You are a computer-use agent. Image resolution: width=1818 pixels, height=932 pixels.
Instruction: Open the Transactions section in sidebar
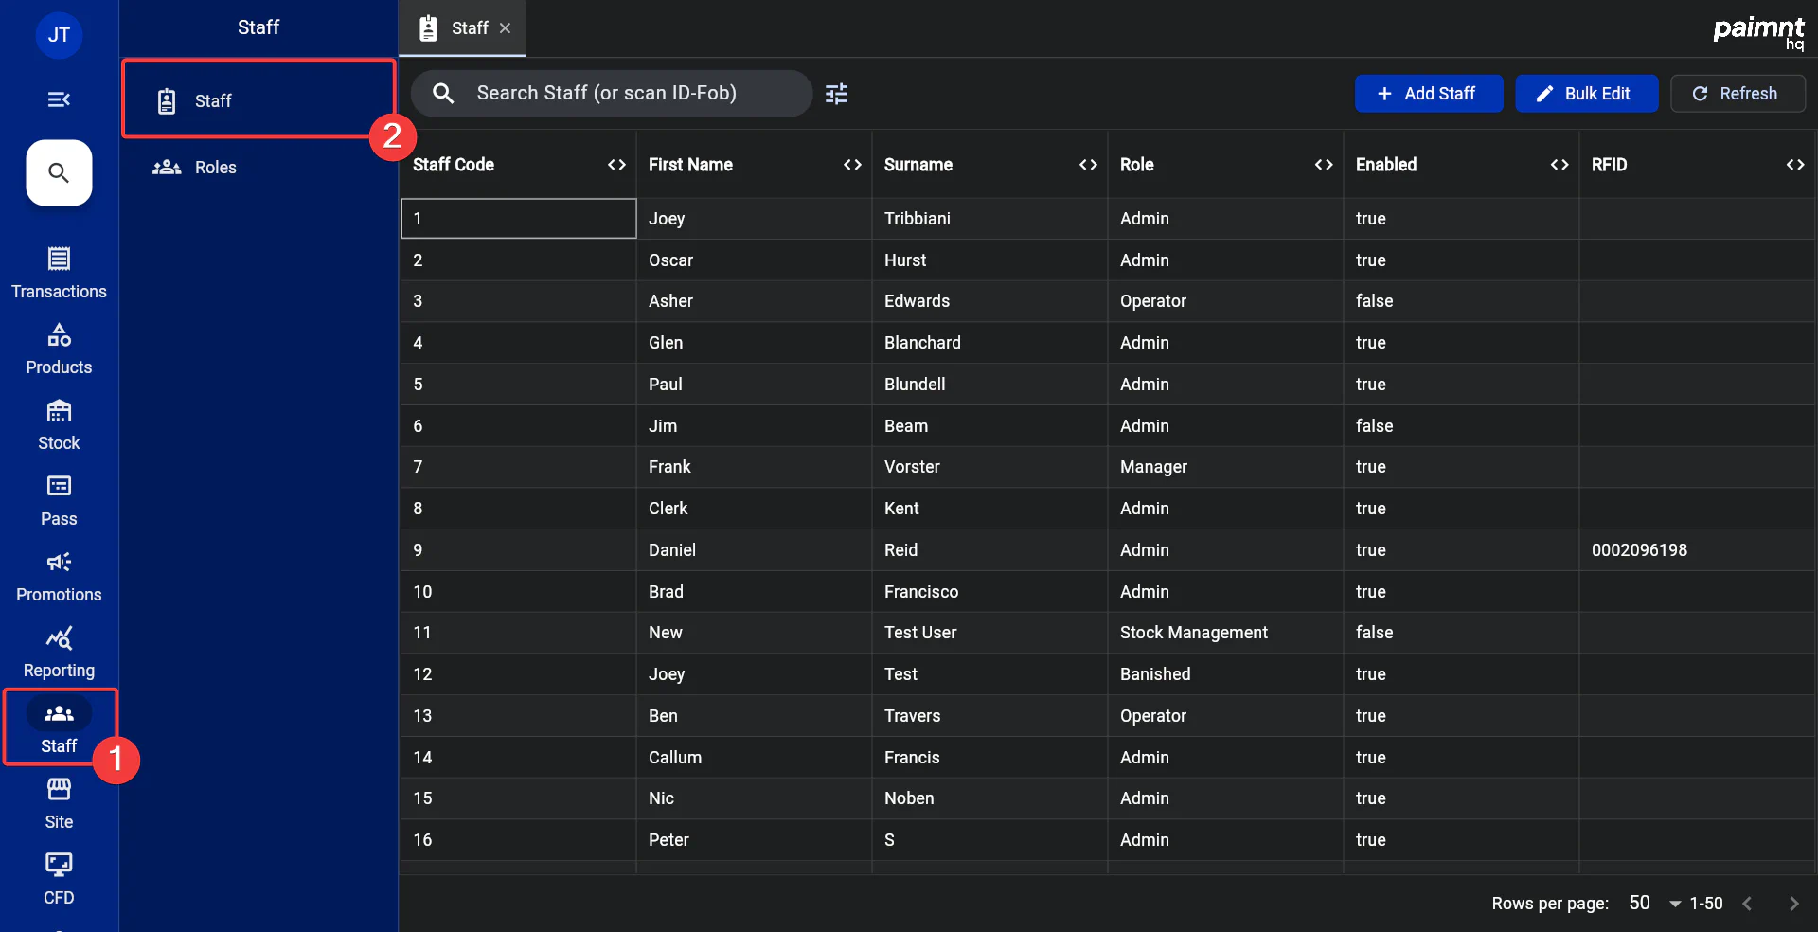tap(59, 273)
